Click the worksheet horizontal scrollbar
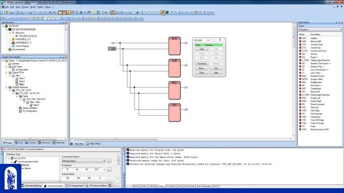The height and width of the screenshot is (193, 344). pos(116,139)
